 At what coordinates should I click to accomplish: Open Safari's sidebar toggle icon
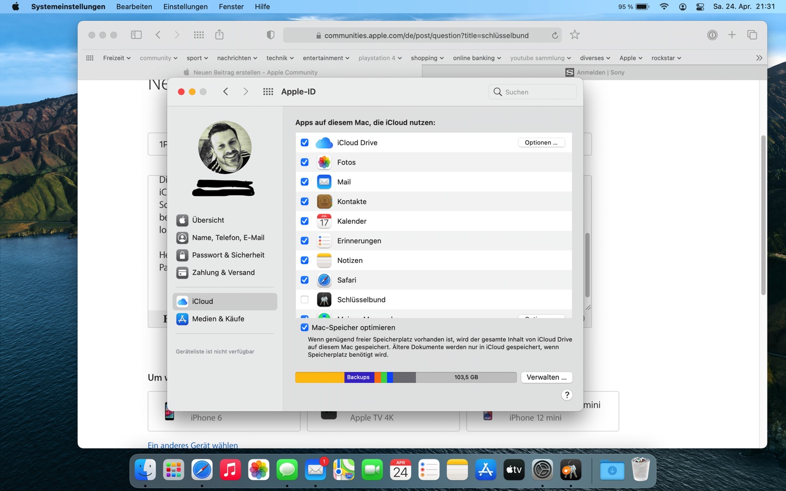tap(136, 35)
